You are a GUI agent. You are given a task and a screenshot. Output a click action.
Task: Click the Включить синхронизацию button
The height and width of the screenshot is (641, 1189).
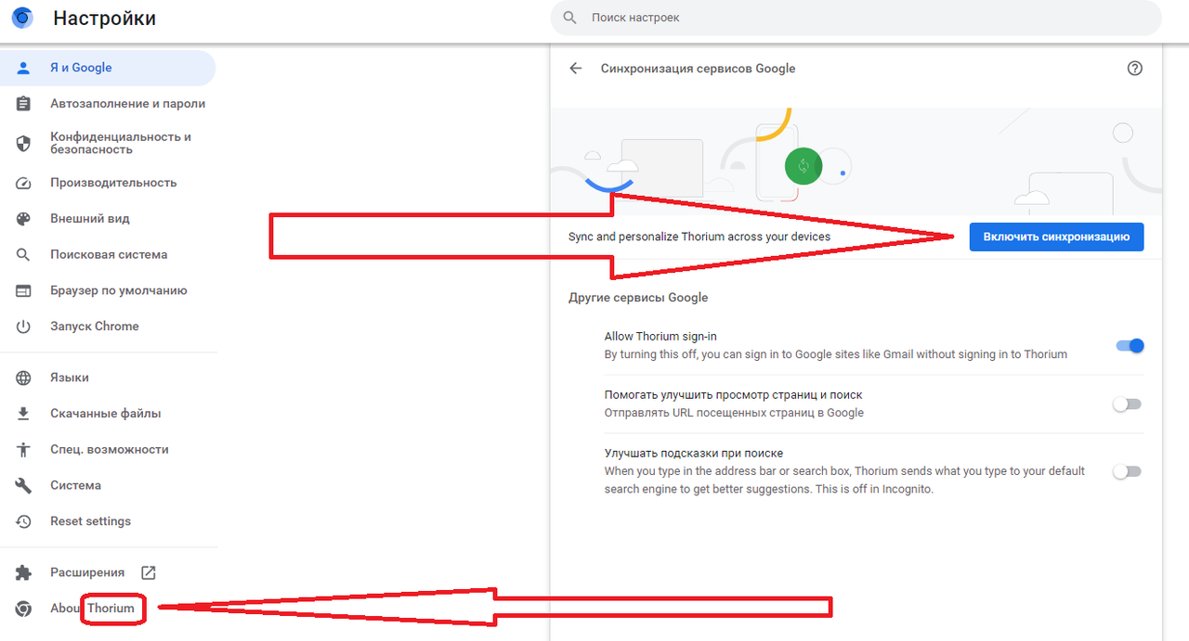(x=1056, y=237)
